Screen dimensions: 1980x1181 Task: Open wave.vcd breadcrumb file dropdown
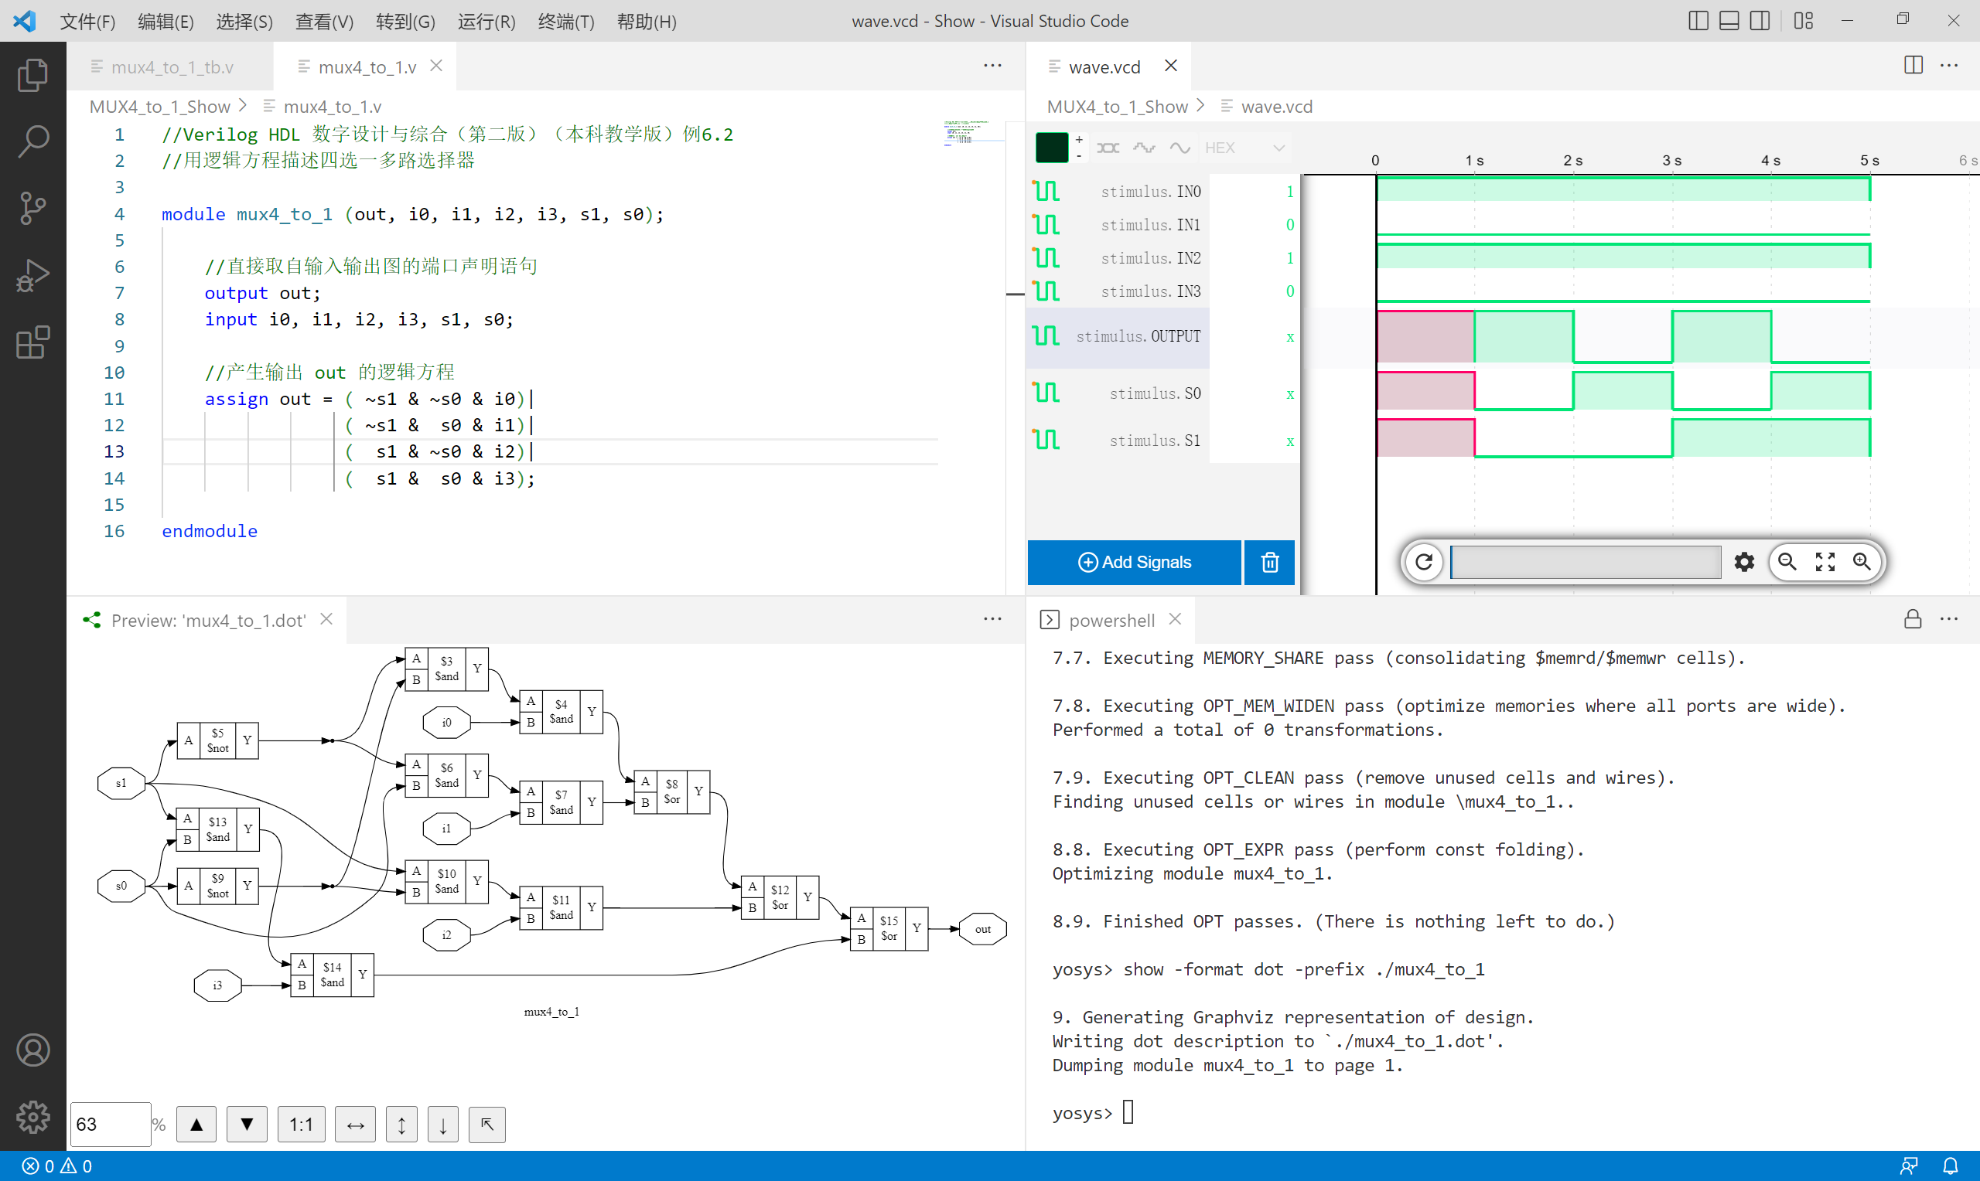(1276, 107)
